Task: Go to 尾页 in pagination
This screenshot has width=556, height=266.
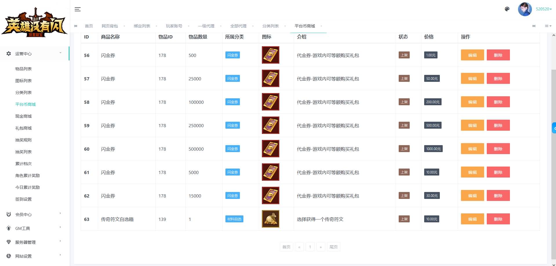Action: pyautogui.click(x=333, y=247)
